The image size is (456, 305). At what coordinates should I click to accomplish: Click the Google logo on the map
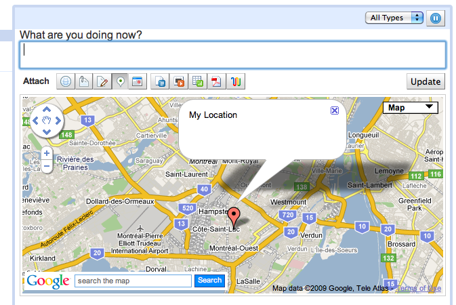(48, 281)
